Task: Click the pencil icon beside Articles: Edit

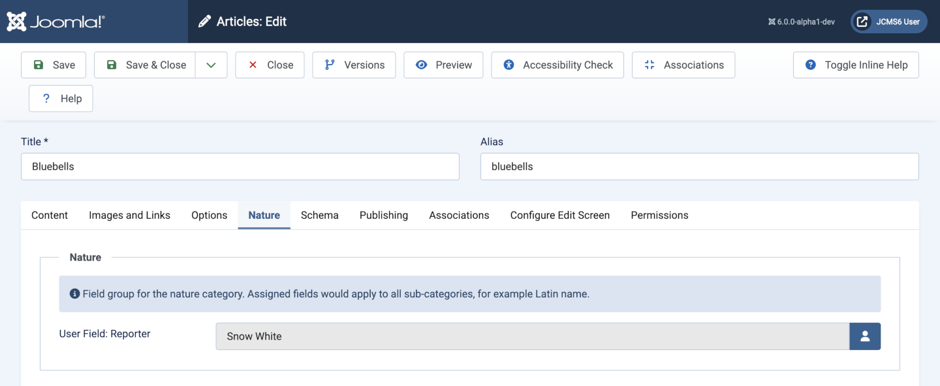Action: (205, 21)
